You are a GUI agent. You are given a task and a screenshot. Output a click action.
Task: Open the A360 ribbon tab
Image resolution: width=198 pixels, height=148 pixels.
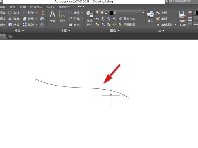coord(50,7)
